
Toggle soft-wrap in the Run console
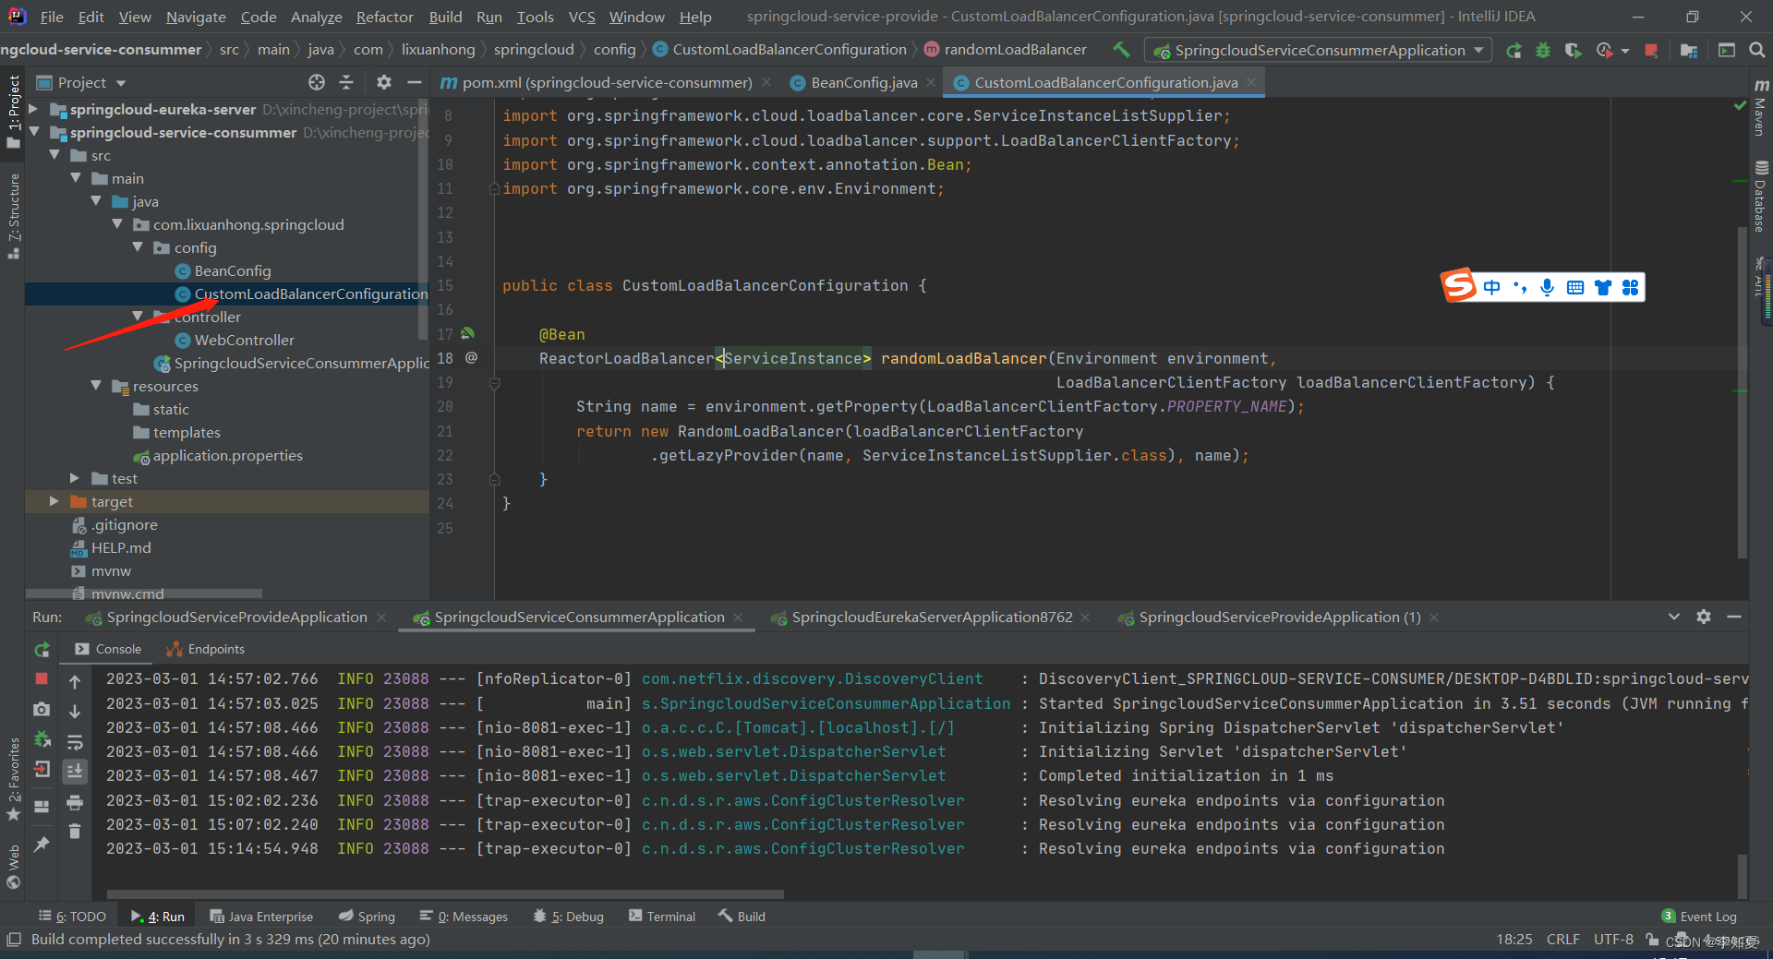click(x=75, y=742)
